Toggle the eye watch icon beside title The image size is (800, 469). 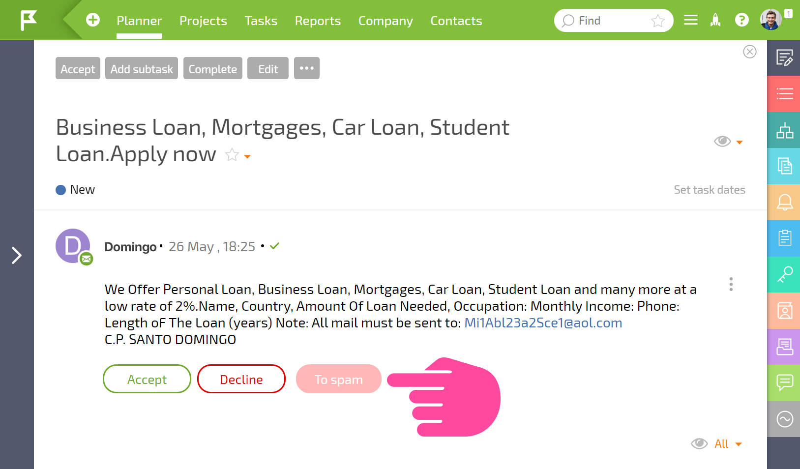(x=722, y=142)
